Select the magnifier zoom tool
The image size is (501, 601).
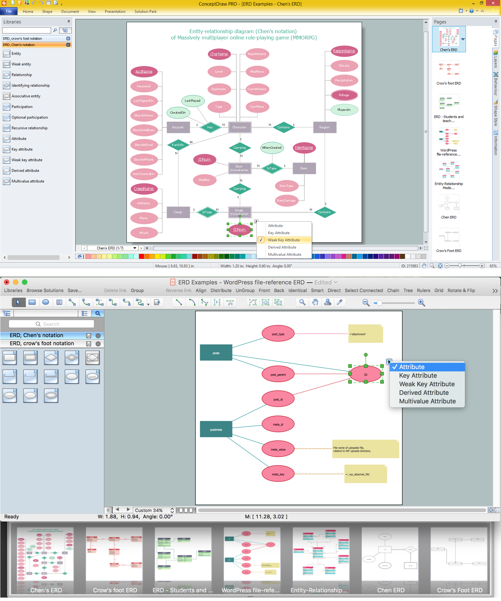(302, 302)
